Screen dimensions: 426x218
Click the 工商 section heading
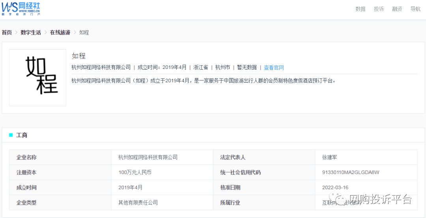22,135
